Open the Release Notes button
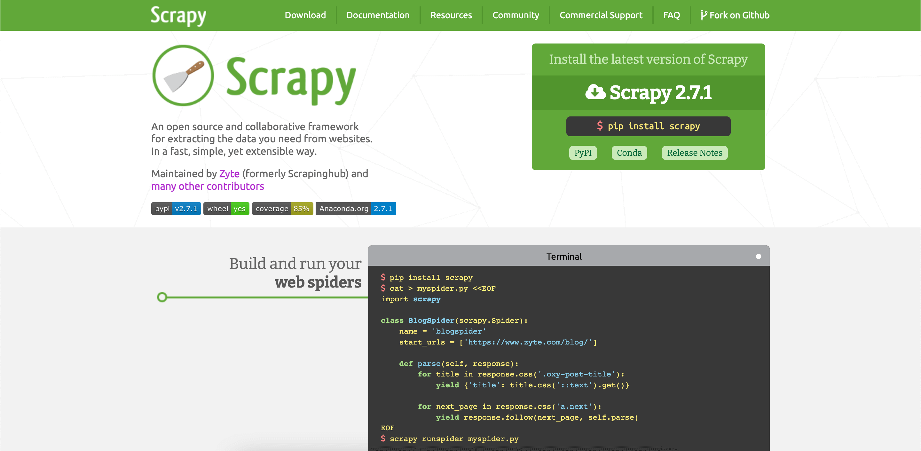The image size is (921, 451). (x=694, y=153)
